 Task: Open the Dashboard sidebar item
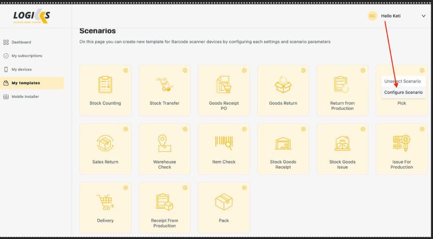[x=21, y=42]
